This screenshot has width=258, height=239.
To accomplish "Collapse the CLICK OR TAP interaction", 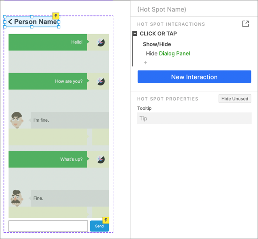I will (135, 34).
